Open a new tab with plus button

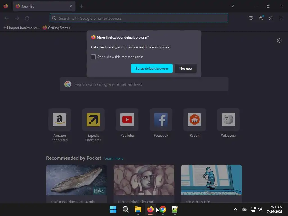81,6
